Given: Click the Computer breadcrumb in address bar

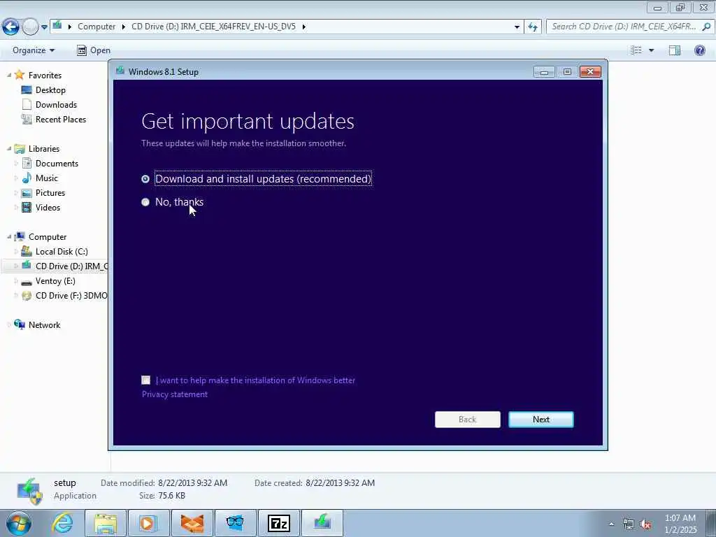Looking at the screenshot, I should (96, 27).
